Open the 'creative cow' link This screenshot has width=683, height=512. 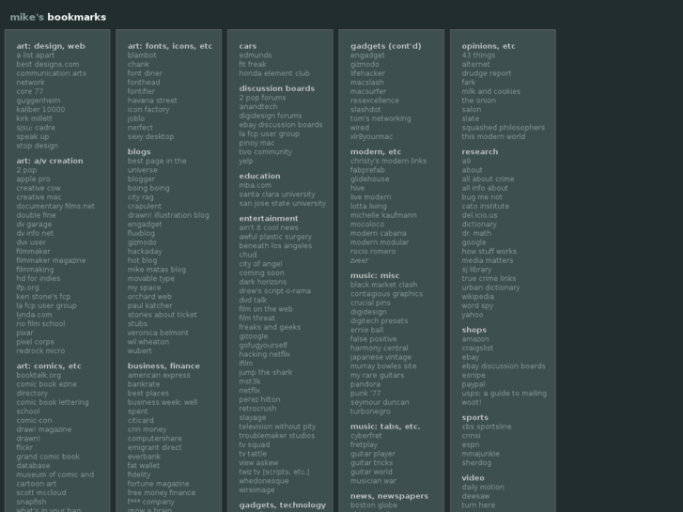point(38,188)
